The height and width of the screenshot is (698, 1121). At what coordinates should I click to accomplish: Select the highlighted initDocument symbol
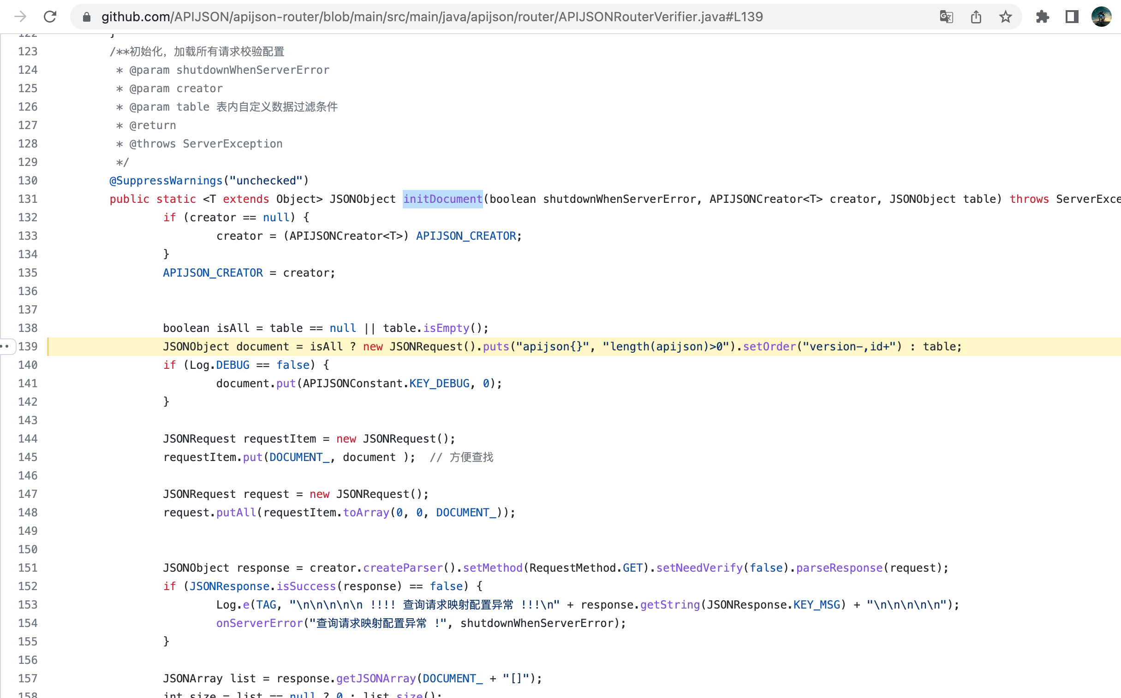[x=442, y=199]
